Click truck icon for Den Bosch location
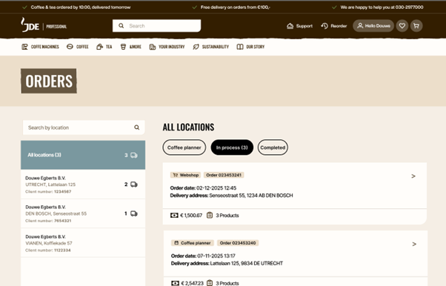446x286 pixels. 134,213
